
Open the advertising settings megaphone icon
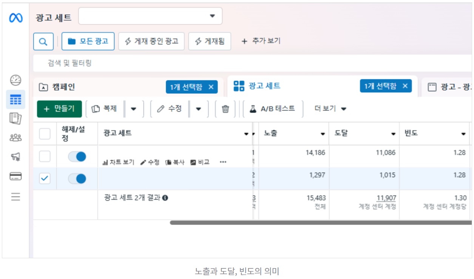coord(15,157)
